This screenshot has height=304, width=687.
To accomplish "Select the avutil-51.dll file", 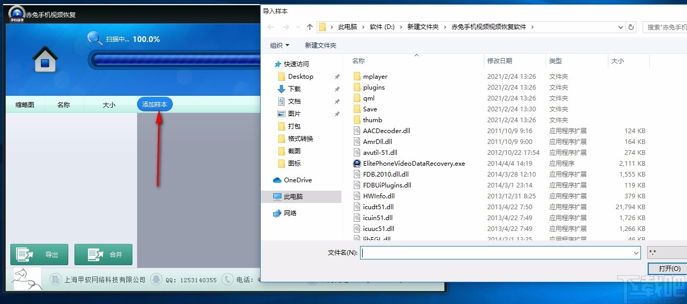I will [x=380, y=153].
